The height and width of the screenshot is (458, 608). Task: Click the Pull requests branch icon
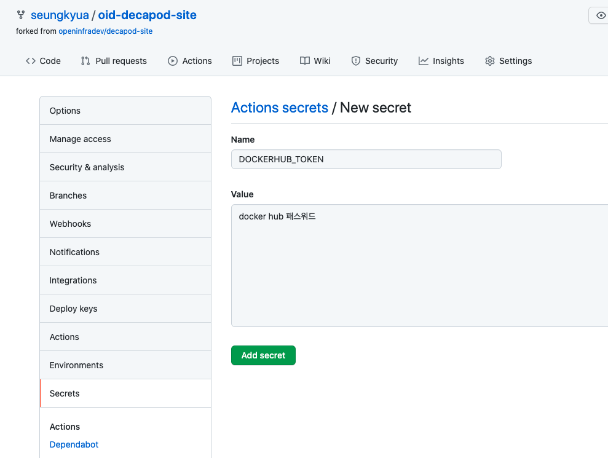(85, 61)
